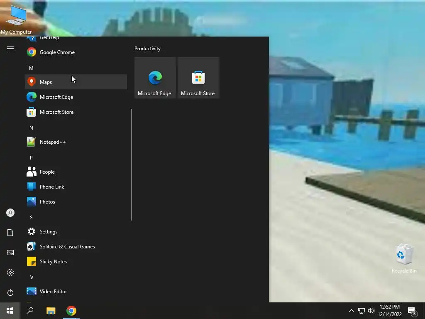This screenshot has height=319, width=425.
Task: Open the volume speaker tray icon
Action: (x=371, y=311)
